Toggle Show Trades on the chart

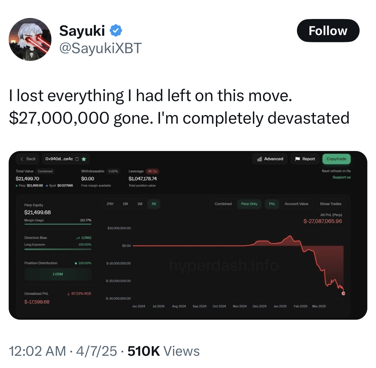[331, 204]
